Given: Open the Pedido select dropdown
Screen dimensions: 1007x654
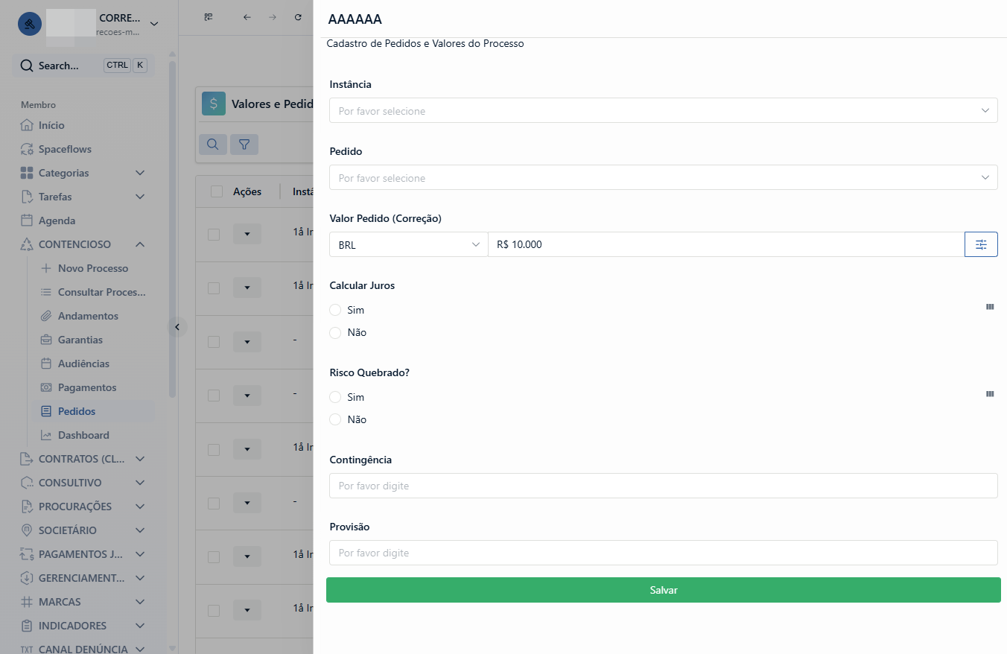Looking at the screenshot, I should coord(663,177).
